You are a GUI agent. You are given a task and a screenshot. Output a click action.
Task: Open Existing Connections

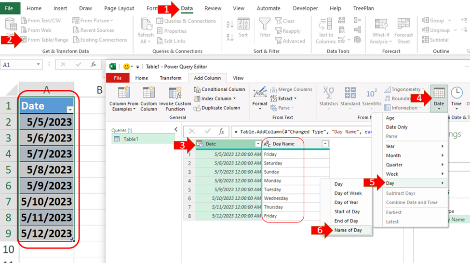[x=100, y=40]
